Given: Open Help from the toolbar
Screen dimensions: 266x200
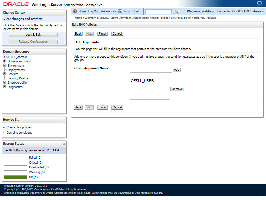Looking at the screenshot, I should click(137, 11).
